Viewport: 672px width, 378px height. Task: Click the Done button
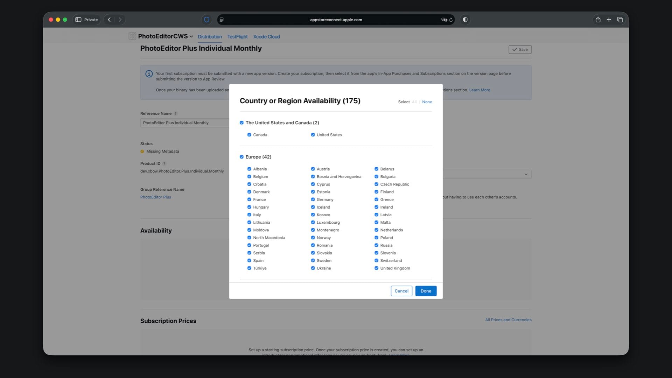pos(426,291)
